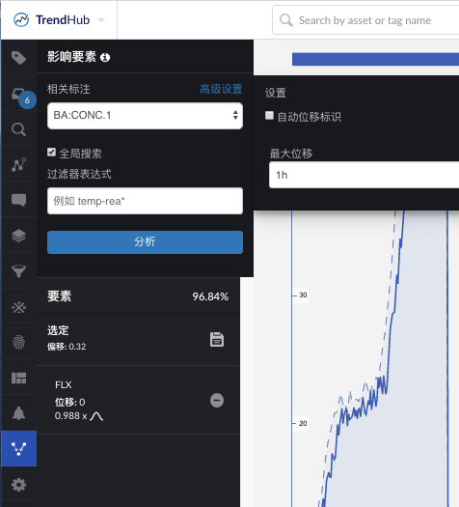Screen dimensions: 459x507
Task: Open the filter funnel sidebar icon
Action: pyautogui.click(x=18, y=271)
